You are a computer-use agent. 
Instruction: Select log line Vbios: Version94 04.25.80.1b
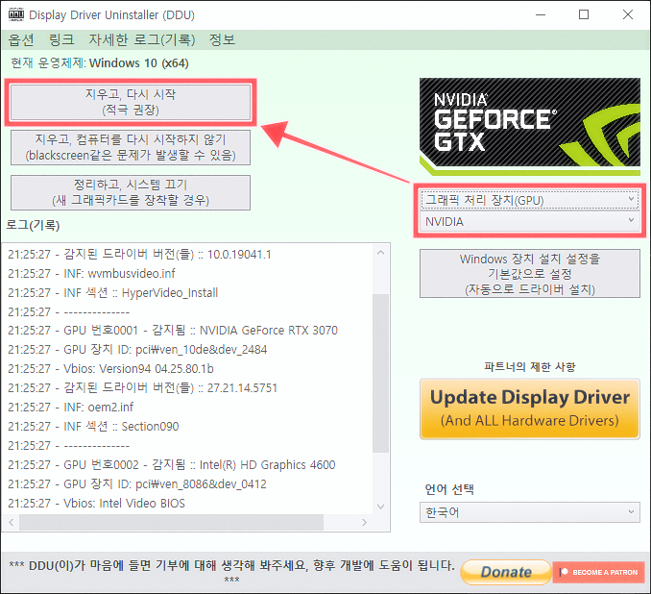coord(110,369)
